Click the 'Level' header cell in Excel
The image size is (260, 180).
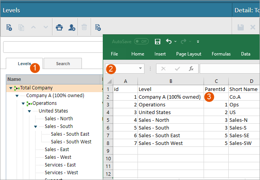[171, 89]
